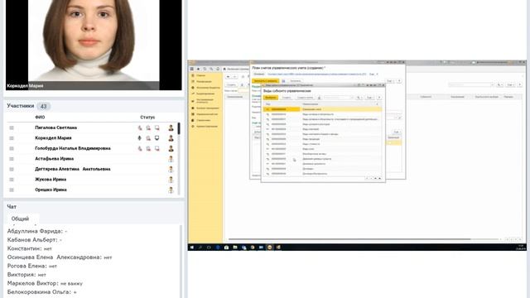Select the highlighted first row in dialog list
530x298 pixels.
322,109
